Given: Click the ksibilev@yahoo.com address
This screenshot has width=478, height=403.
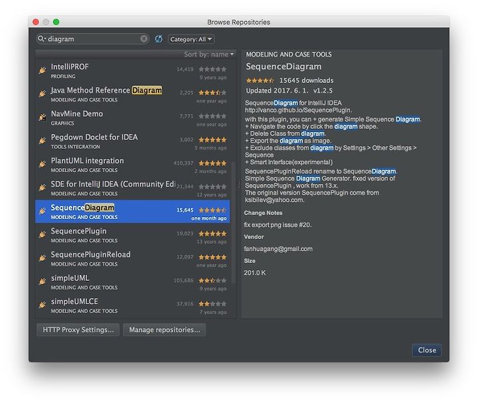Looking at the screenshot, I should point(274,200).
